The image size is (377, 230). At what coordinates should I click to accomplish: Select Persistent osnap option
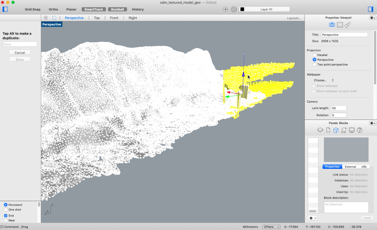point(6,205)
